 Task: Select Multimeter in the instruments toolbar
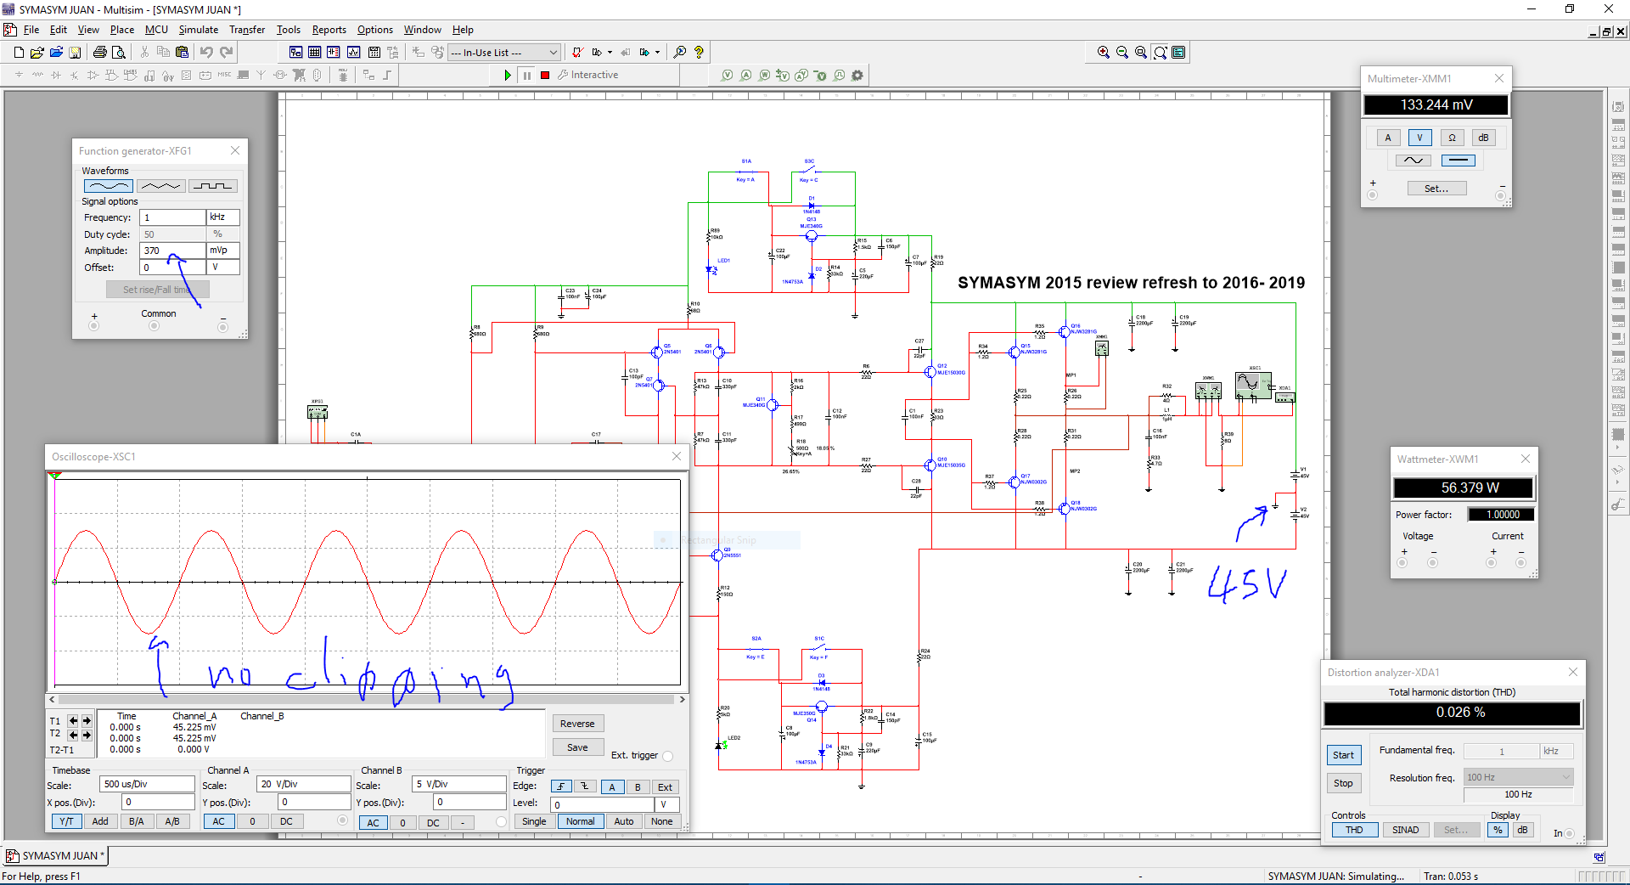click(1618, 107)
